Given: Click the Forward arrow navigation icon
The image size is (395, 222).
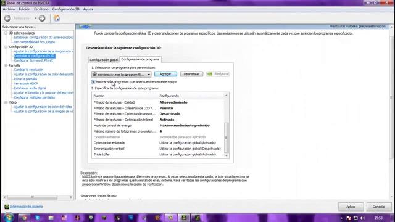Looking at the screenshot, I should click(42, 18).
